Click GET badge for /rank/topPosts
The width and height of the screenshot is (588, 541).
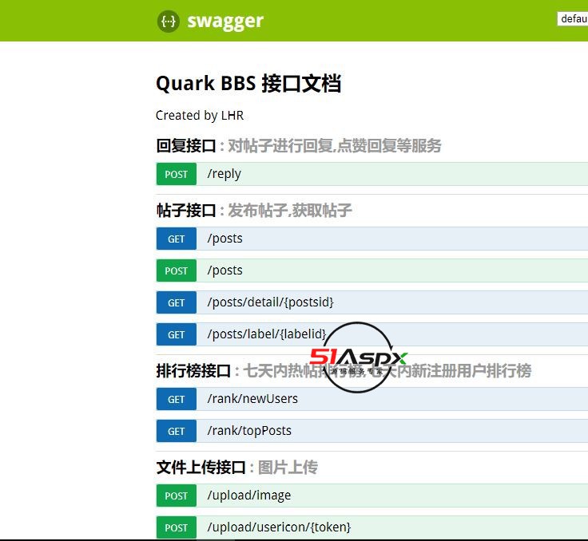click(x=177, y=431)
